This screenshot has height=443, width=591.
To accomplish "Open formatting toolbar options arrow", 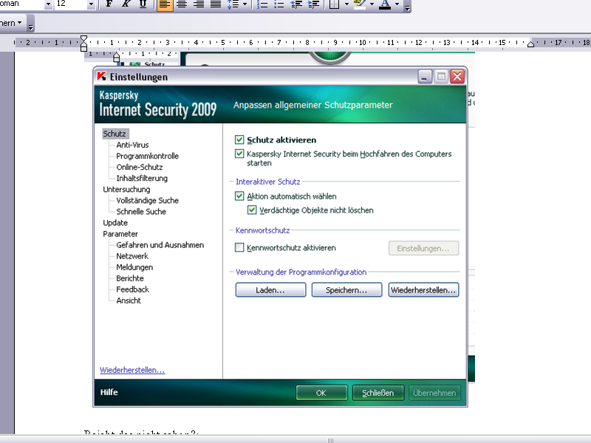I will [x=407, y=6].
